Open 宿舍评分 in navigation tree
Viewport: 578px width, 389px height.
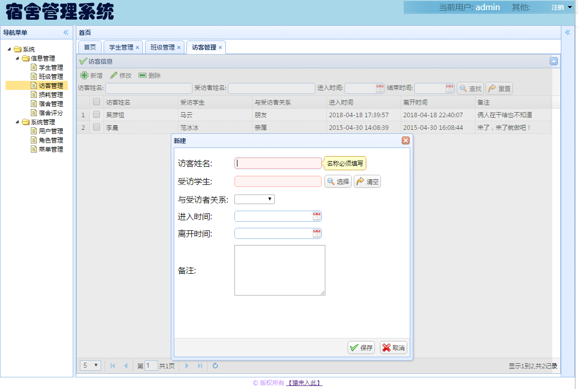point(51,113)
